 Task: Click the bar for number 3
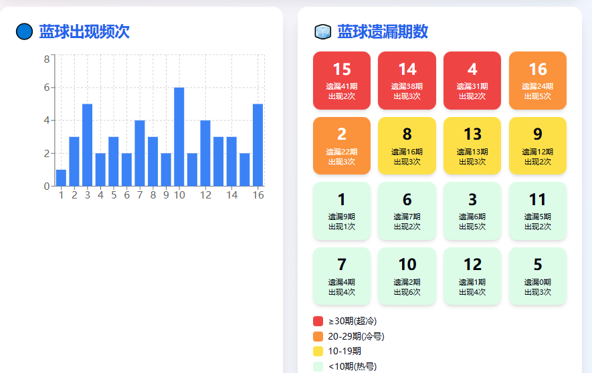point(87,145)
